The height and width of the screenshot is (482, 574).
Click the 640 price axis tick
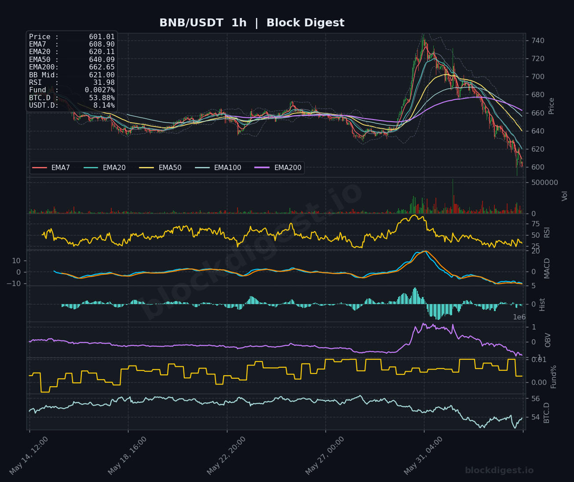tap(537, 131)
